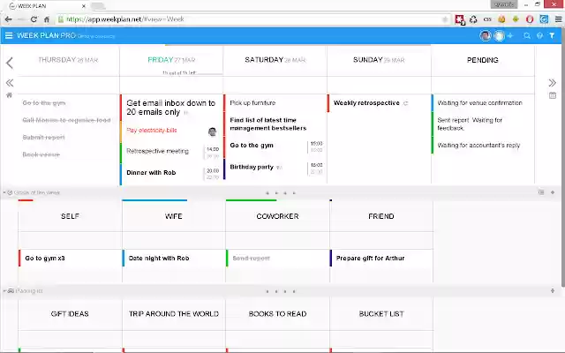Image resolution: width=565 pixels, height=353 pixels.
Task: Open the Friday 27 Mar column header
Action: (x=171, y=60)
